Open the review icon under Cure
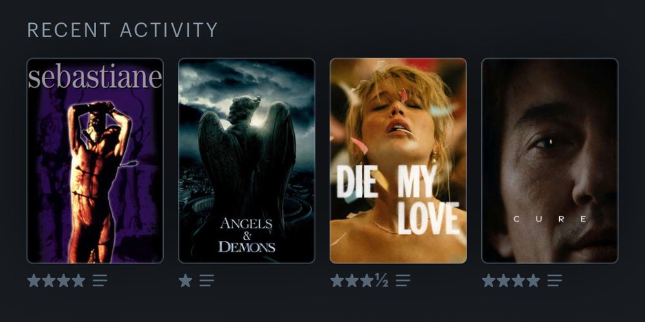 [554, 281]
